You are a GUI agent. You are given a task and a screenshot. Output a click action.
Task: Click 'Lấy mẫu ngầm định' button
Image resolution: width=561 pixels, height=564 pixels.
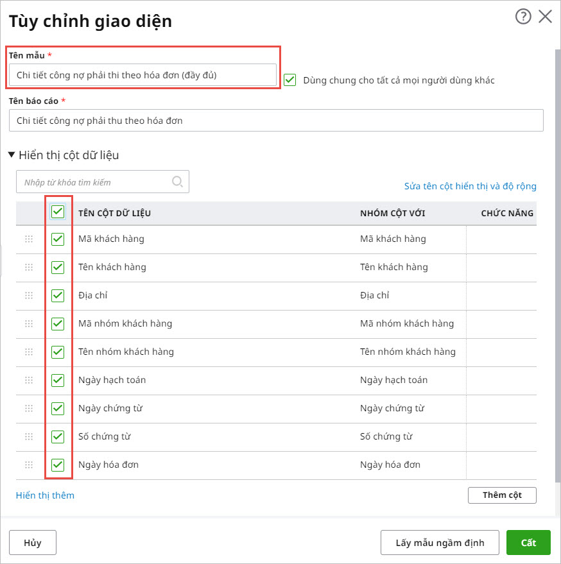(x=440, y=542)
